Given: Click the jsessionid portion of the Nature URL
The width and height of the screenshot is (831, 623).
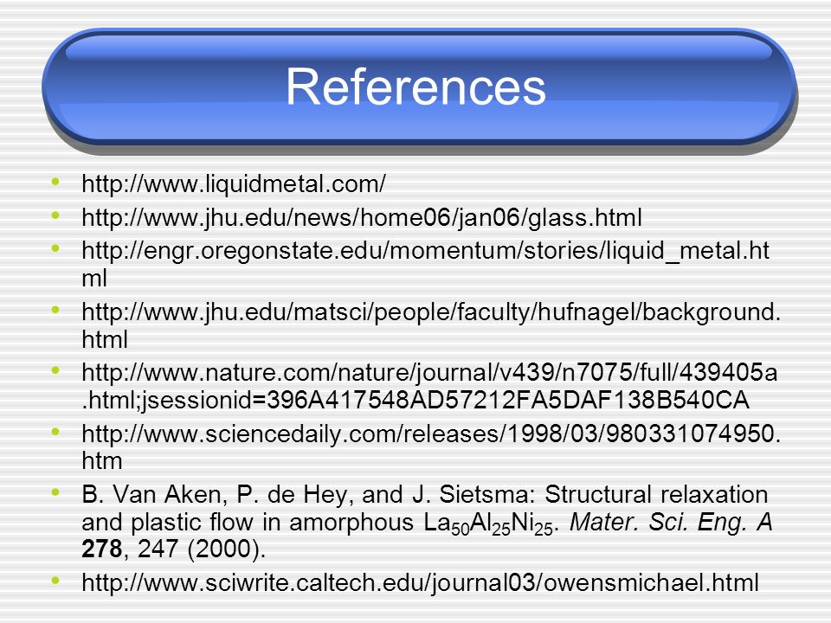Looking at the screenshot, I should (415, 400).
